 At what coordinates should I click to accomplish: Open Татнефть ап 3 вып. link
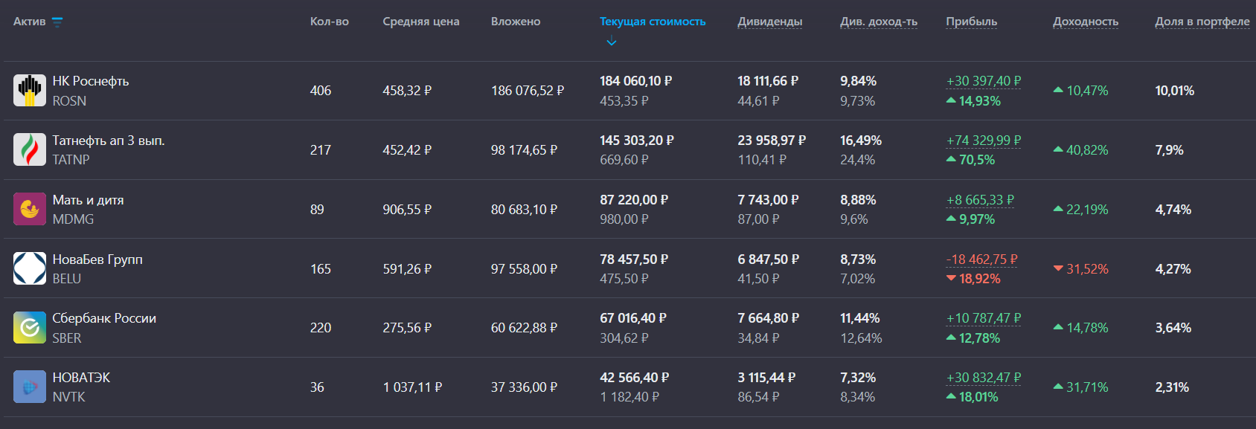pyautogui.click(x=109, y=141)
